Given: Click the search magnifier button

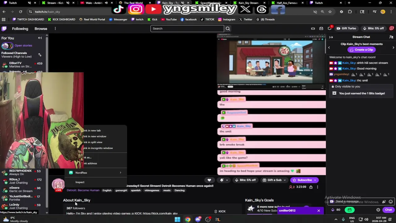Looking at the screenshot, I should click(x=228, y=28).
